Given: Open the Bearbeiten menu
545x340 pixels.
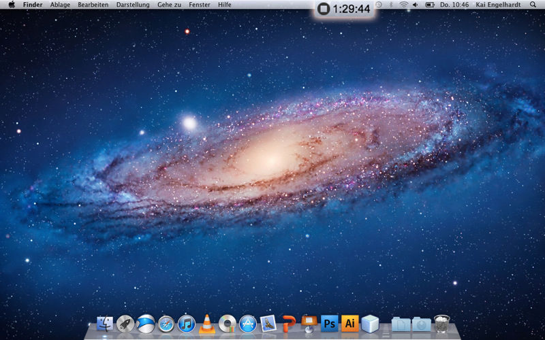Looking at the screenshot, I should (93, 5).
